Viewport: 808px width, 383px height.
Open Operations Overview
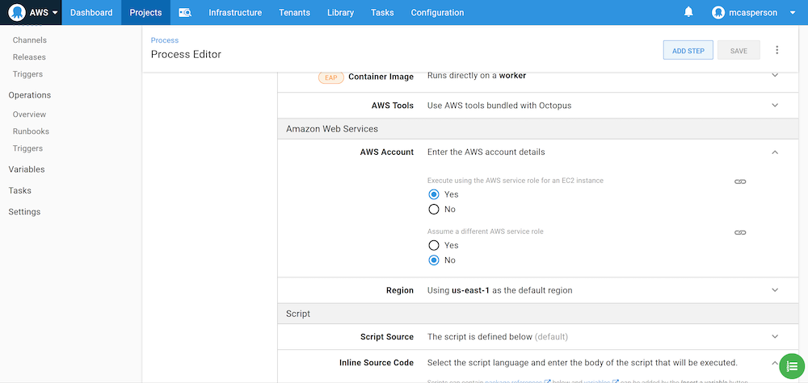pyautogui.click(x=29, y=114)
